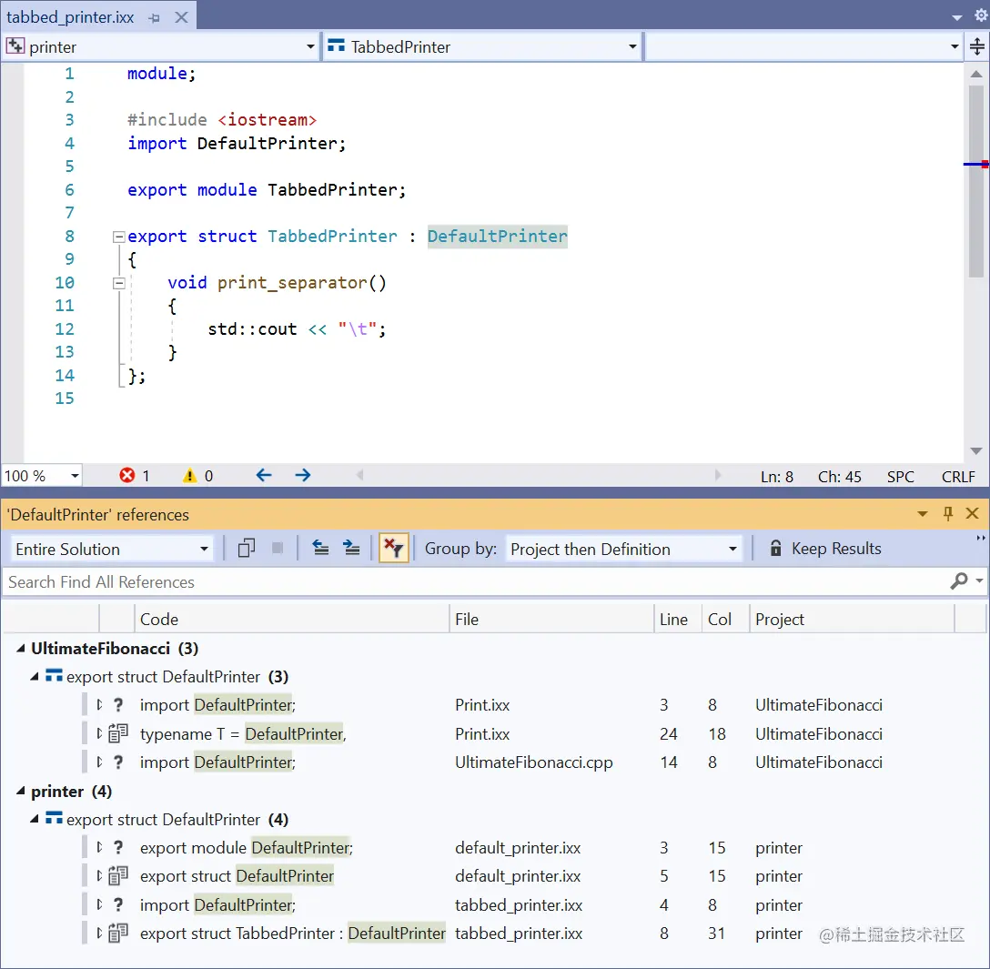The image size is (990, 969).
Task: Click the red error indicator icon
Action: coord(126,475)
